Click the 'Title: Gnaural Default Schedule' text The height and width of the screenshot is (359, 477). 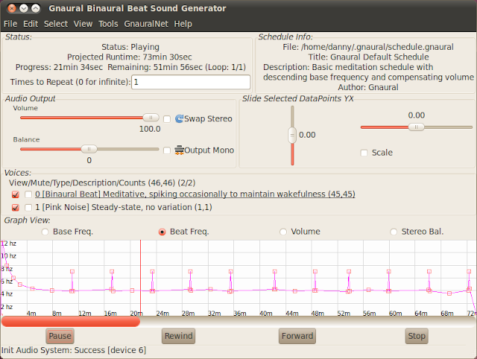(x=368, y=57)
